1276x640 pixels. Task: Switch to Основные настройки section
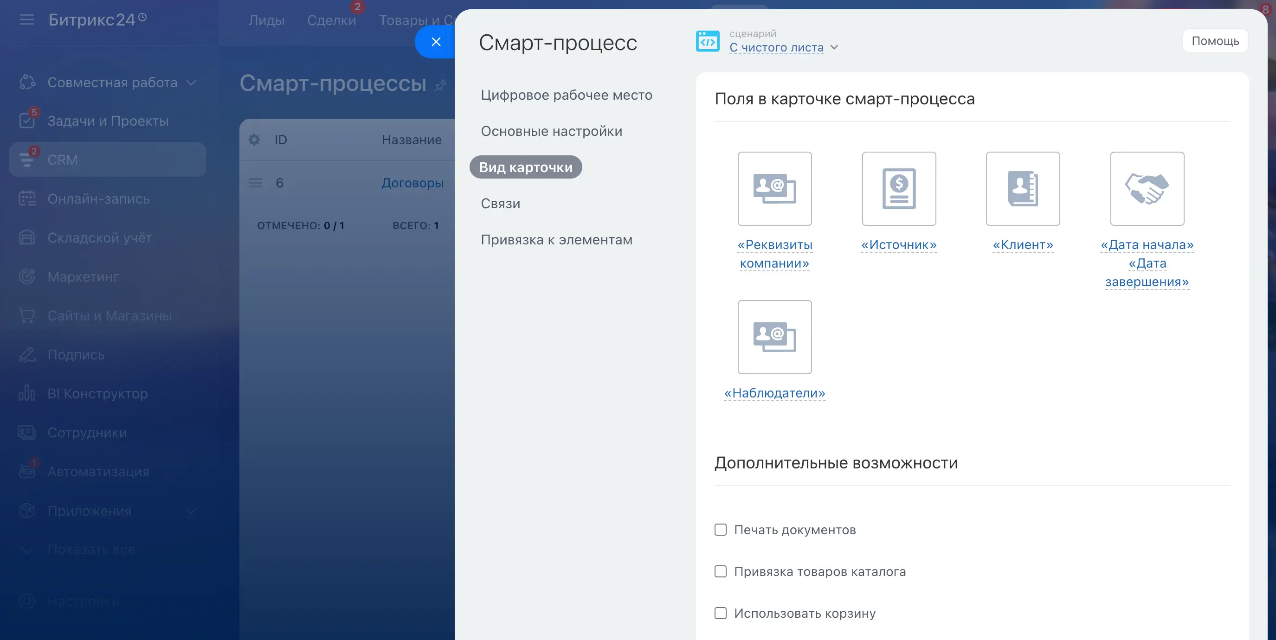pyautogui.click(x=551, y=131)
